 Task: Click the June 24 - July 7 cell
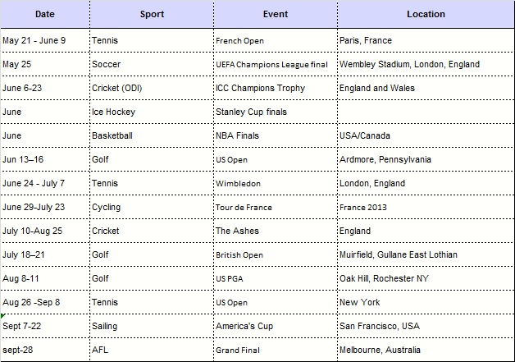coord(45,183)
